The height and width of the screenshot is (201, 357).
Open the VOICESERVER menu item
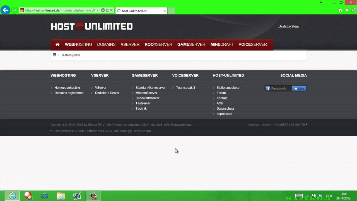coord(253,44)
